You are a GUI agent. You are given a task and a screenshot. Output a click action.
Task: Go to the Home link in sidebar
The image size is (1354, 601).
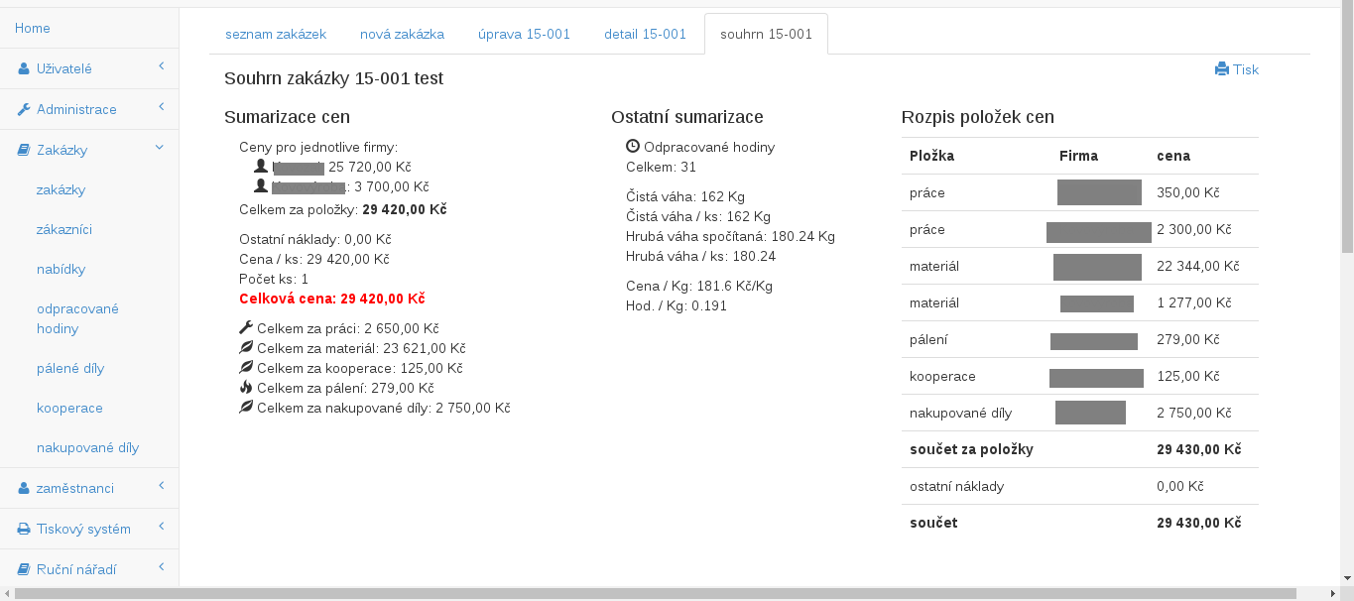[33, 29]
